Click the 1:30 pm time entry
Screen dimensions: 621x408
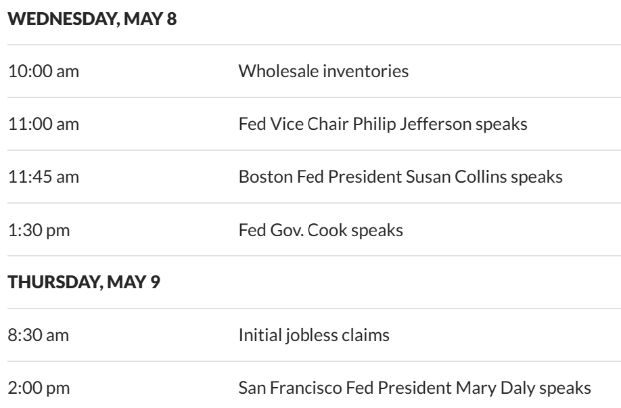pyautogui.click(x=39, y=230)
